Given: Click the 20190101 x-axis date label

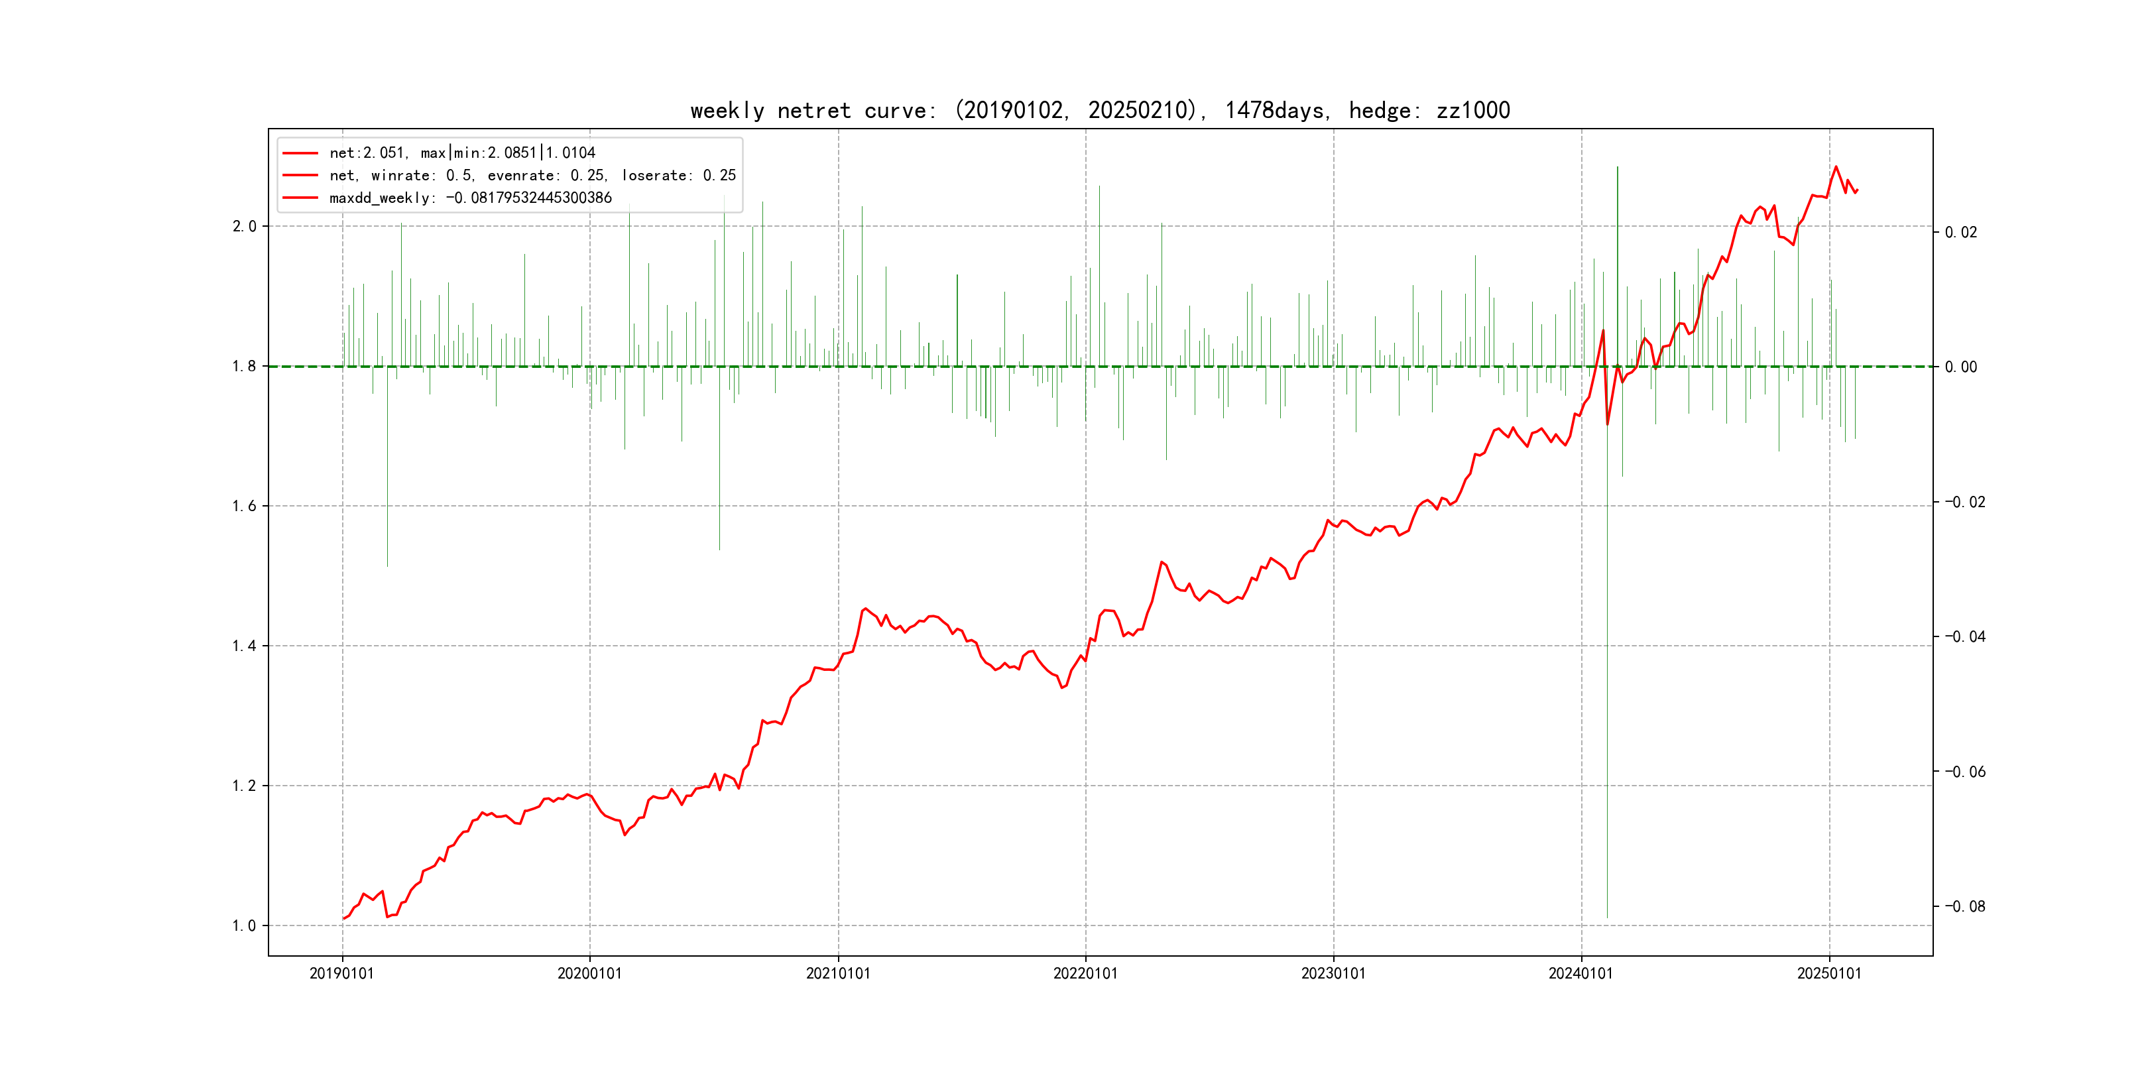Looking at the screenshot, I should (342, 974).
